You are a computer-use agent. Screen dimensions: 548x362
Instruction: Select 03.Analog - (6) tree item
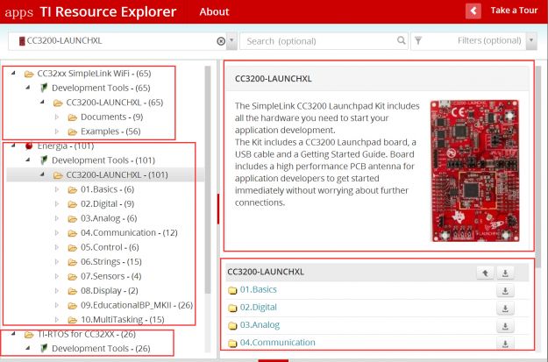coord(109,218)
